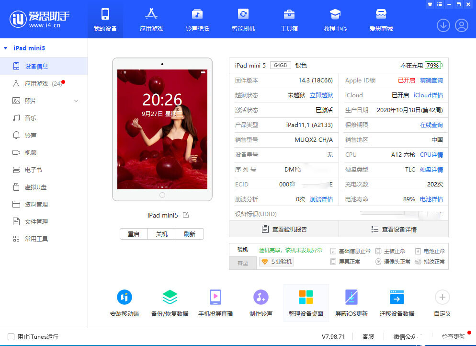Viewport: 476px width, 346px height.
Task: Select the 验机 tab
Action: point(243,250)
